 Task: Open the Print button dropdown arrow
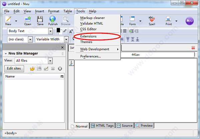176,21
